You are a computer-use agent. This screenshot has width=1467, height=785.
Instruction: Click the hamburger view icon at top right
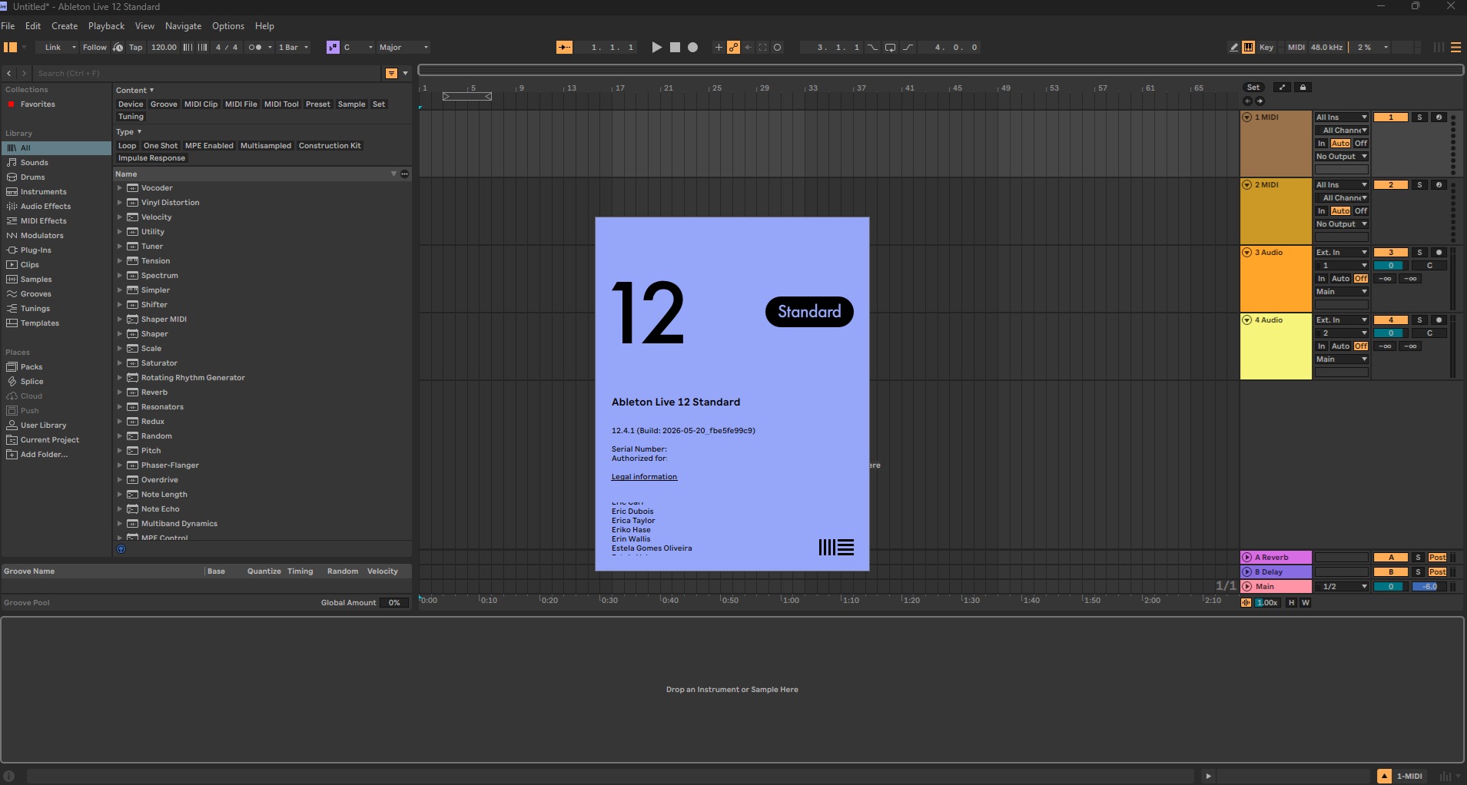coord(1455,48)
